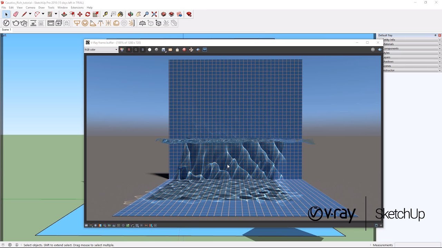442x248 pixels.
Task: Switch to Scene 1 tab
Action: pyautogui.click(x=7, y=30)
